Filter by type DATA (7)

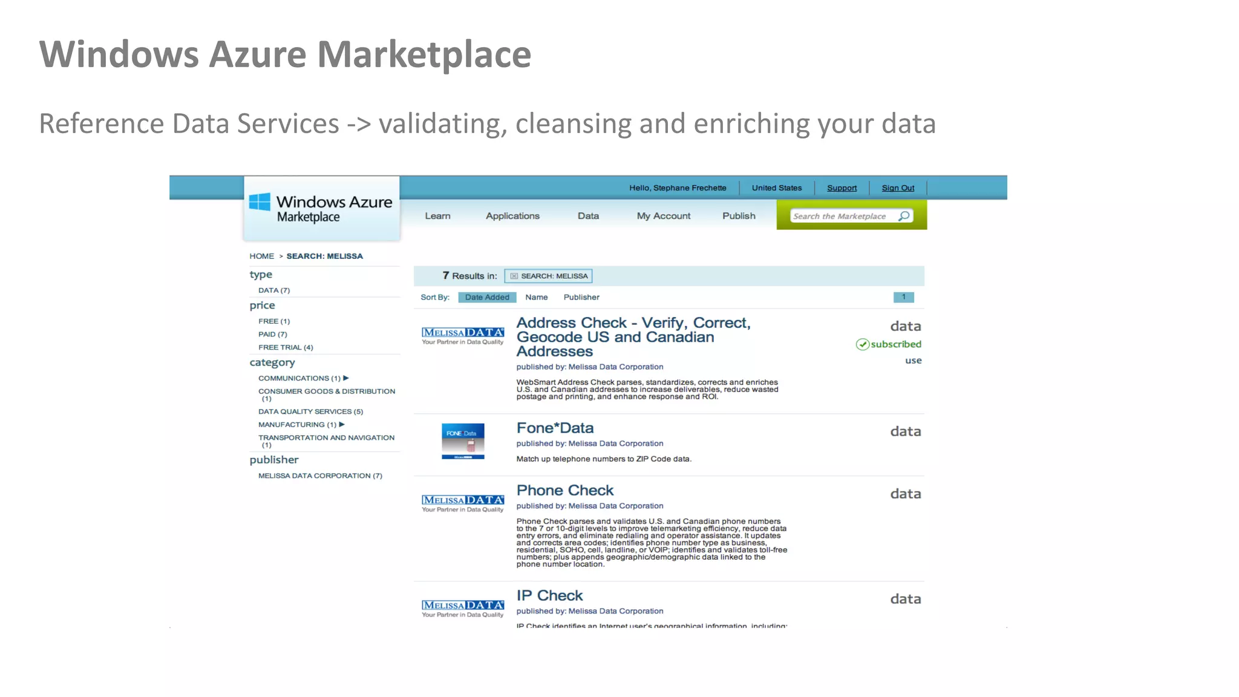coord(274,290)
